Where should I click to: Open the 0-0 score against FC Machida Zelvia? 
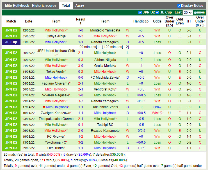pos(81,78)
